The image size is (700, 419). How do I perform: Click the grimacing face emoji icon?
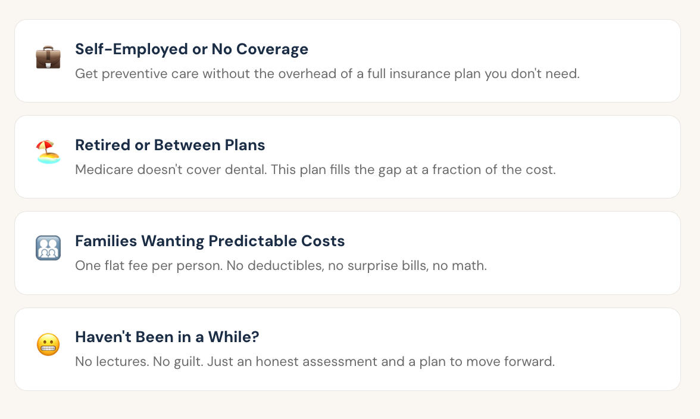48,345
